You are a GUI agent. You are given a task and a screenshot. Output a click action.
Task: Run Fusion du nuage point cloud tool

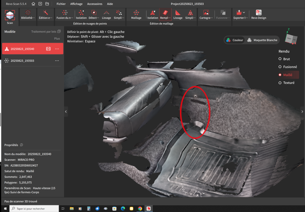coord(65,15)
